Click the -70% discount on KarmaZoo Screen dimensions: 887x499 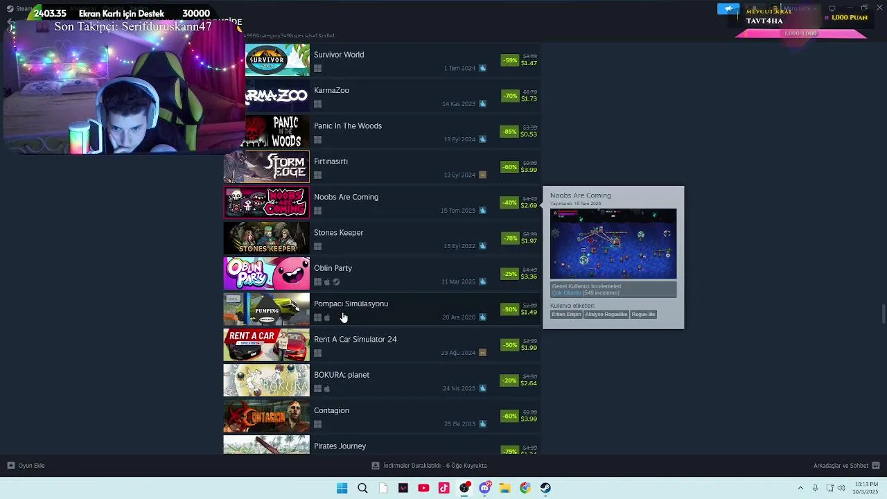click(x=510, y=96)
